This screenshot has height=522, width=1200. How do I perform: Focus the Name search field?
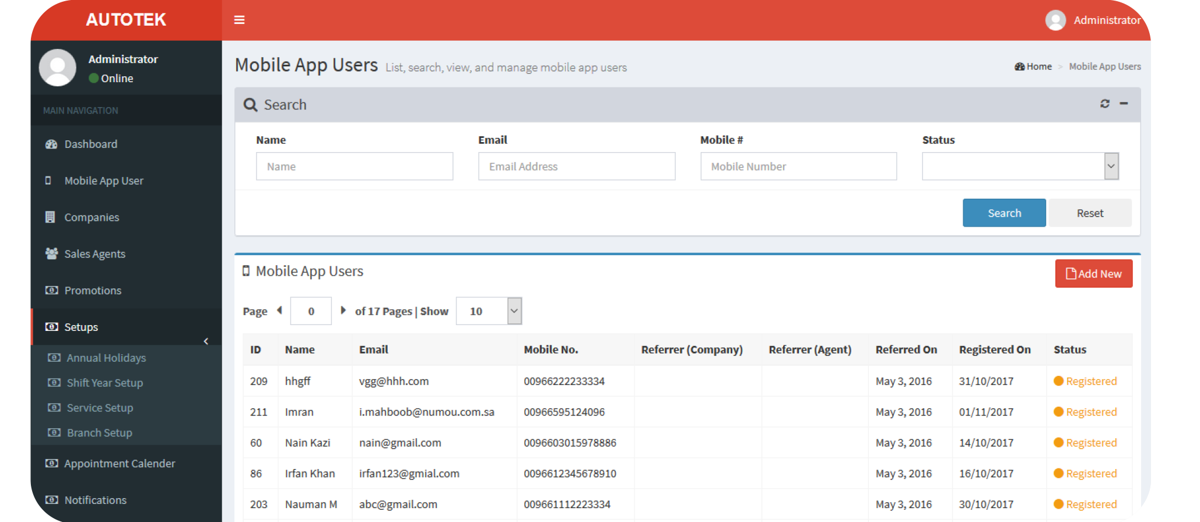click(x=355, y=166)
